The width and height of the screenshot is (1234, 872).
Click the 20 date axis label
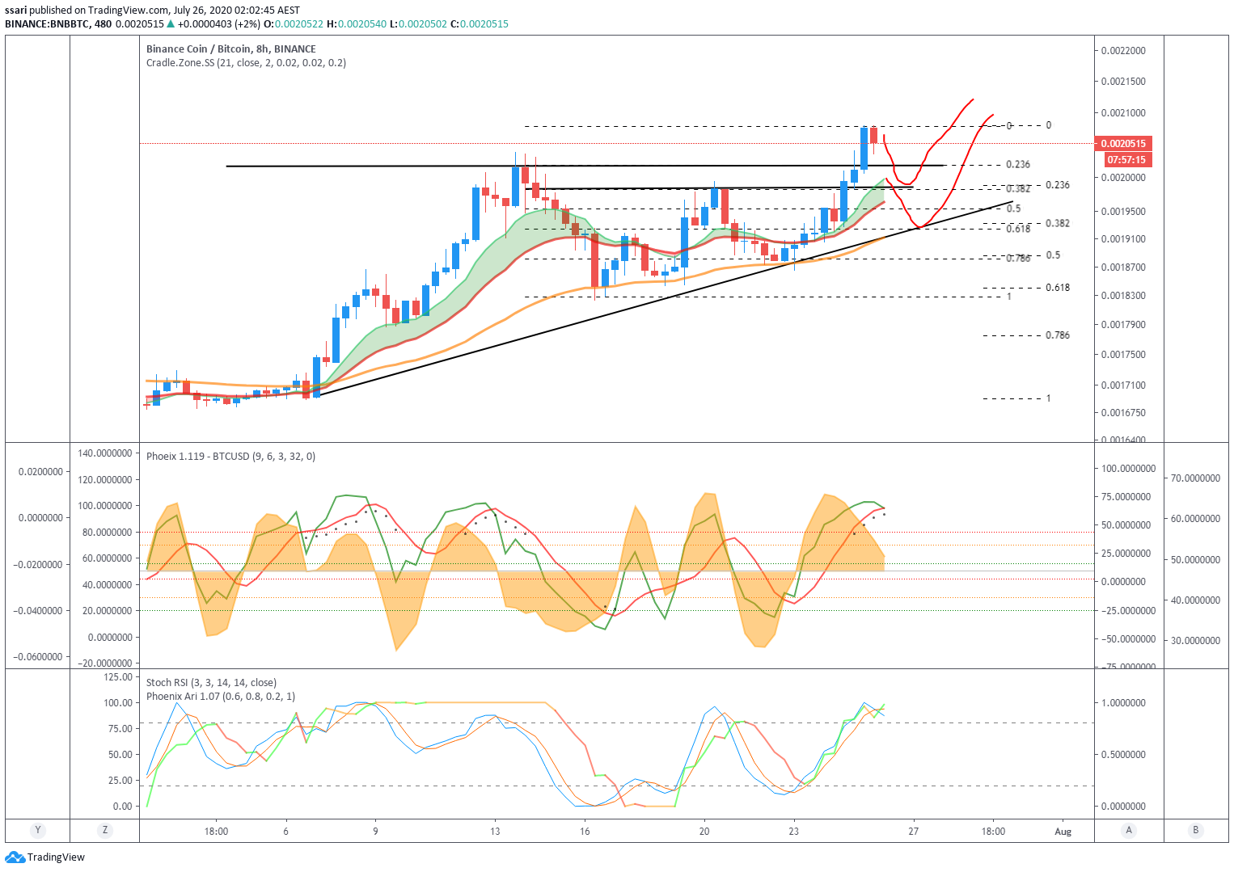point(704,832)
